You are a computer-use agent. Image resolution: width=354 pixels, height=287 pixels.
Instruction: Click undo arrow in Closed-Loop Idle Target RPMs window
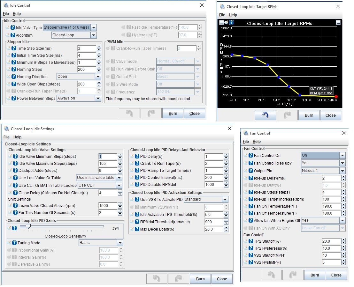pyautogui.click(x=265, y=115)
